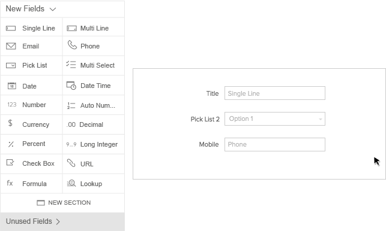Image resolution: width=386 pixels, height=231 pixels.
Task: Click the Currency dollar icon
Action: coord(10,123)
